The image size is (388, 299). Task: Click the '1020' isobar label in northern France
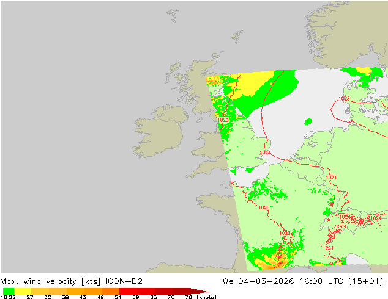tap(264, 207)
